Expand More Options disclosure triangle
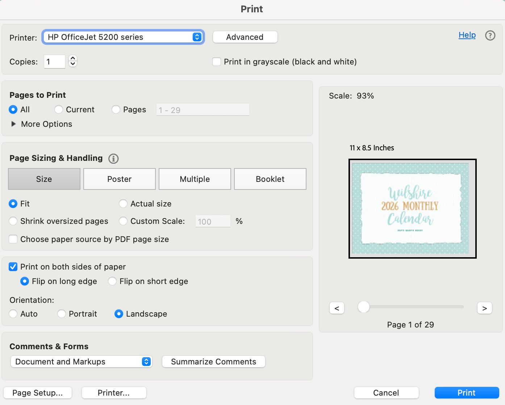505x405 pixels. 14,124
